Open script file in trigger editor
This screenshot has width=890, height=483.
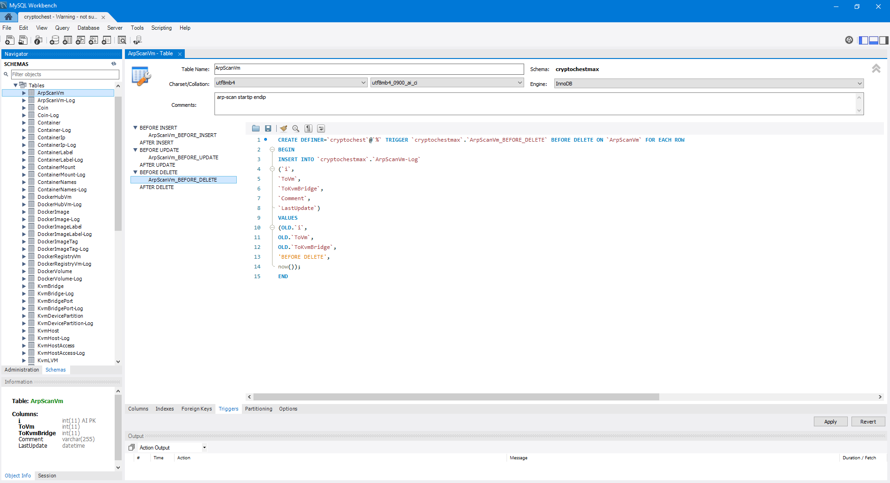tap(256, 129)
